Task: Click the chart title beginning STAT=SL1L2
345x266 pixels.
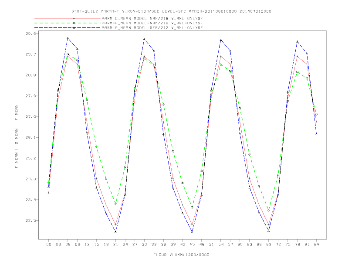Action: [171, 11]
